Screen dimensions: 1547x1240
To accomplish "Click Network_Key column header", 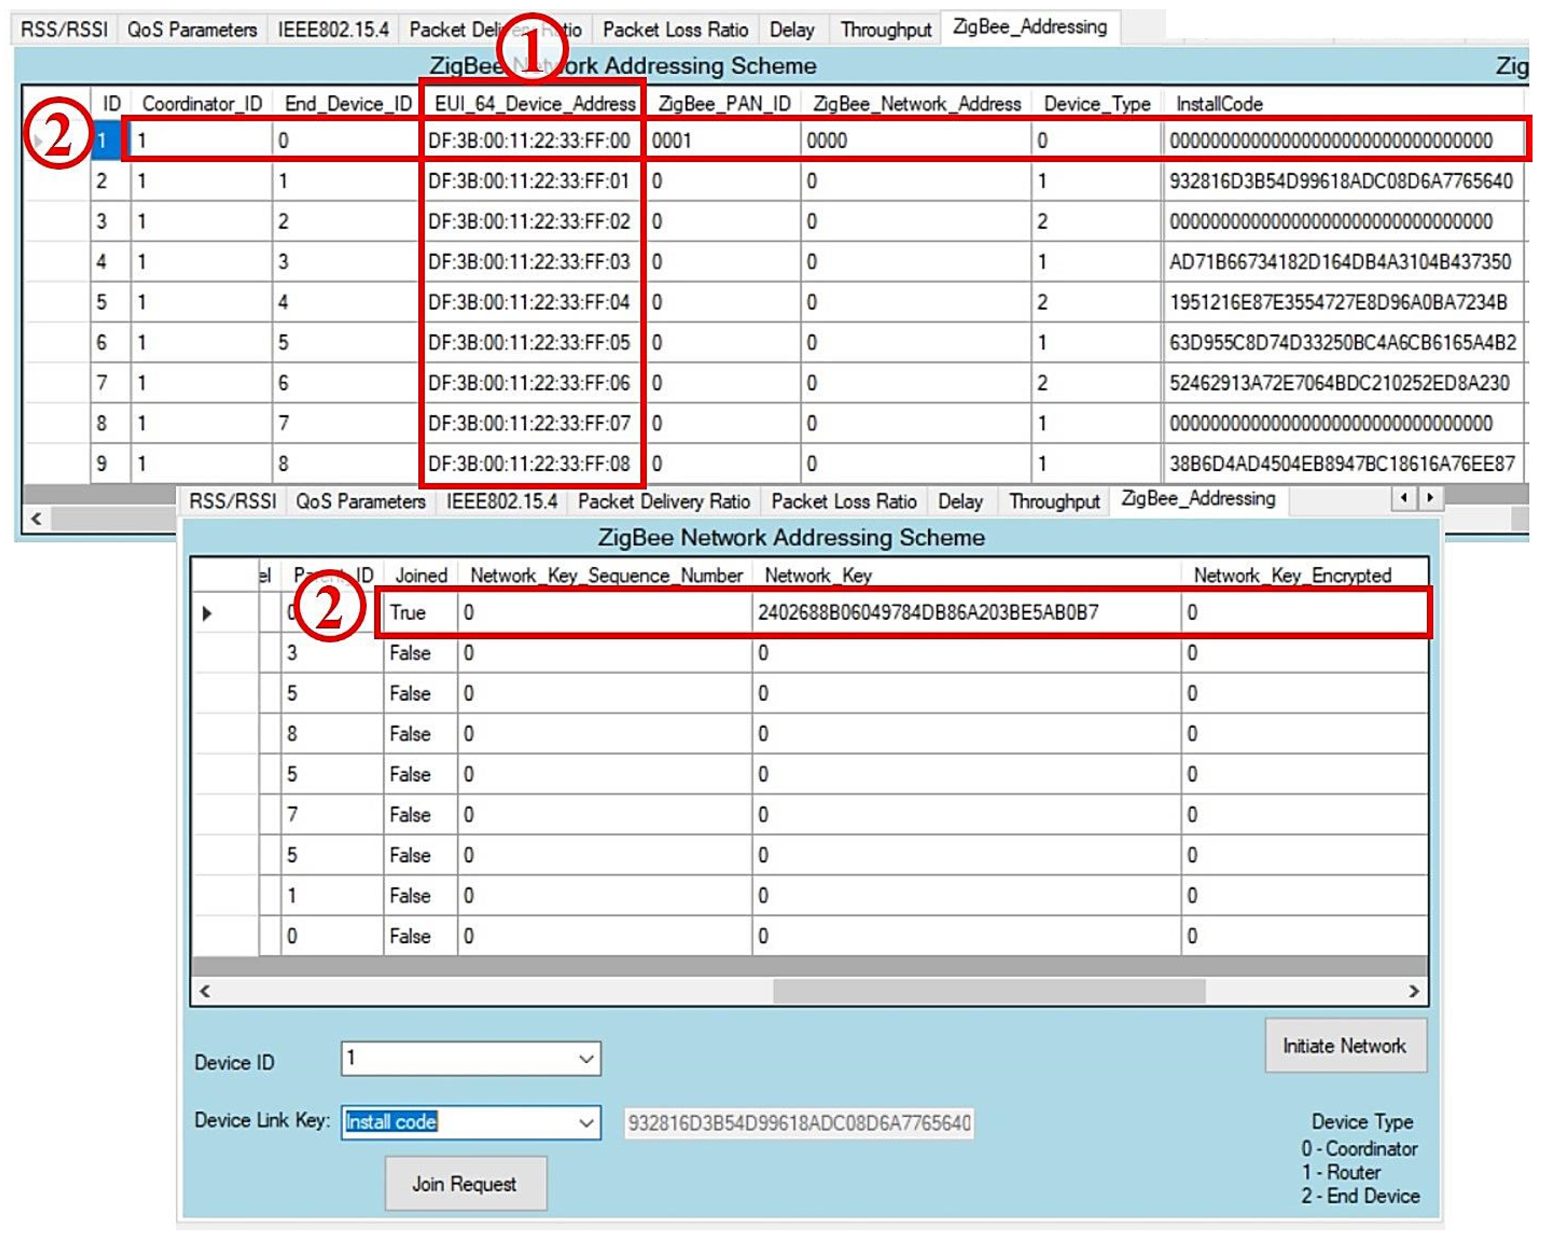I will (818, 575).
